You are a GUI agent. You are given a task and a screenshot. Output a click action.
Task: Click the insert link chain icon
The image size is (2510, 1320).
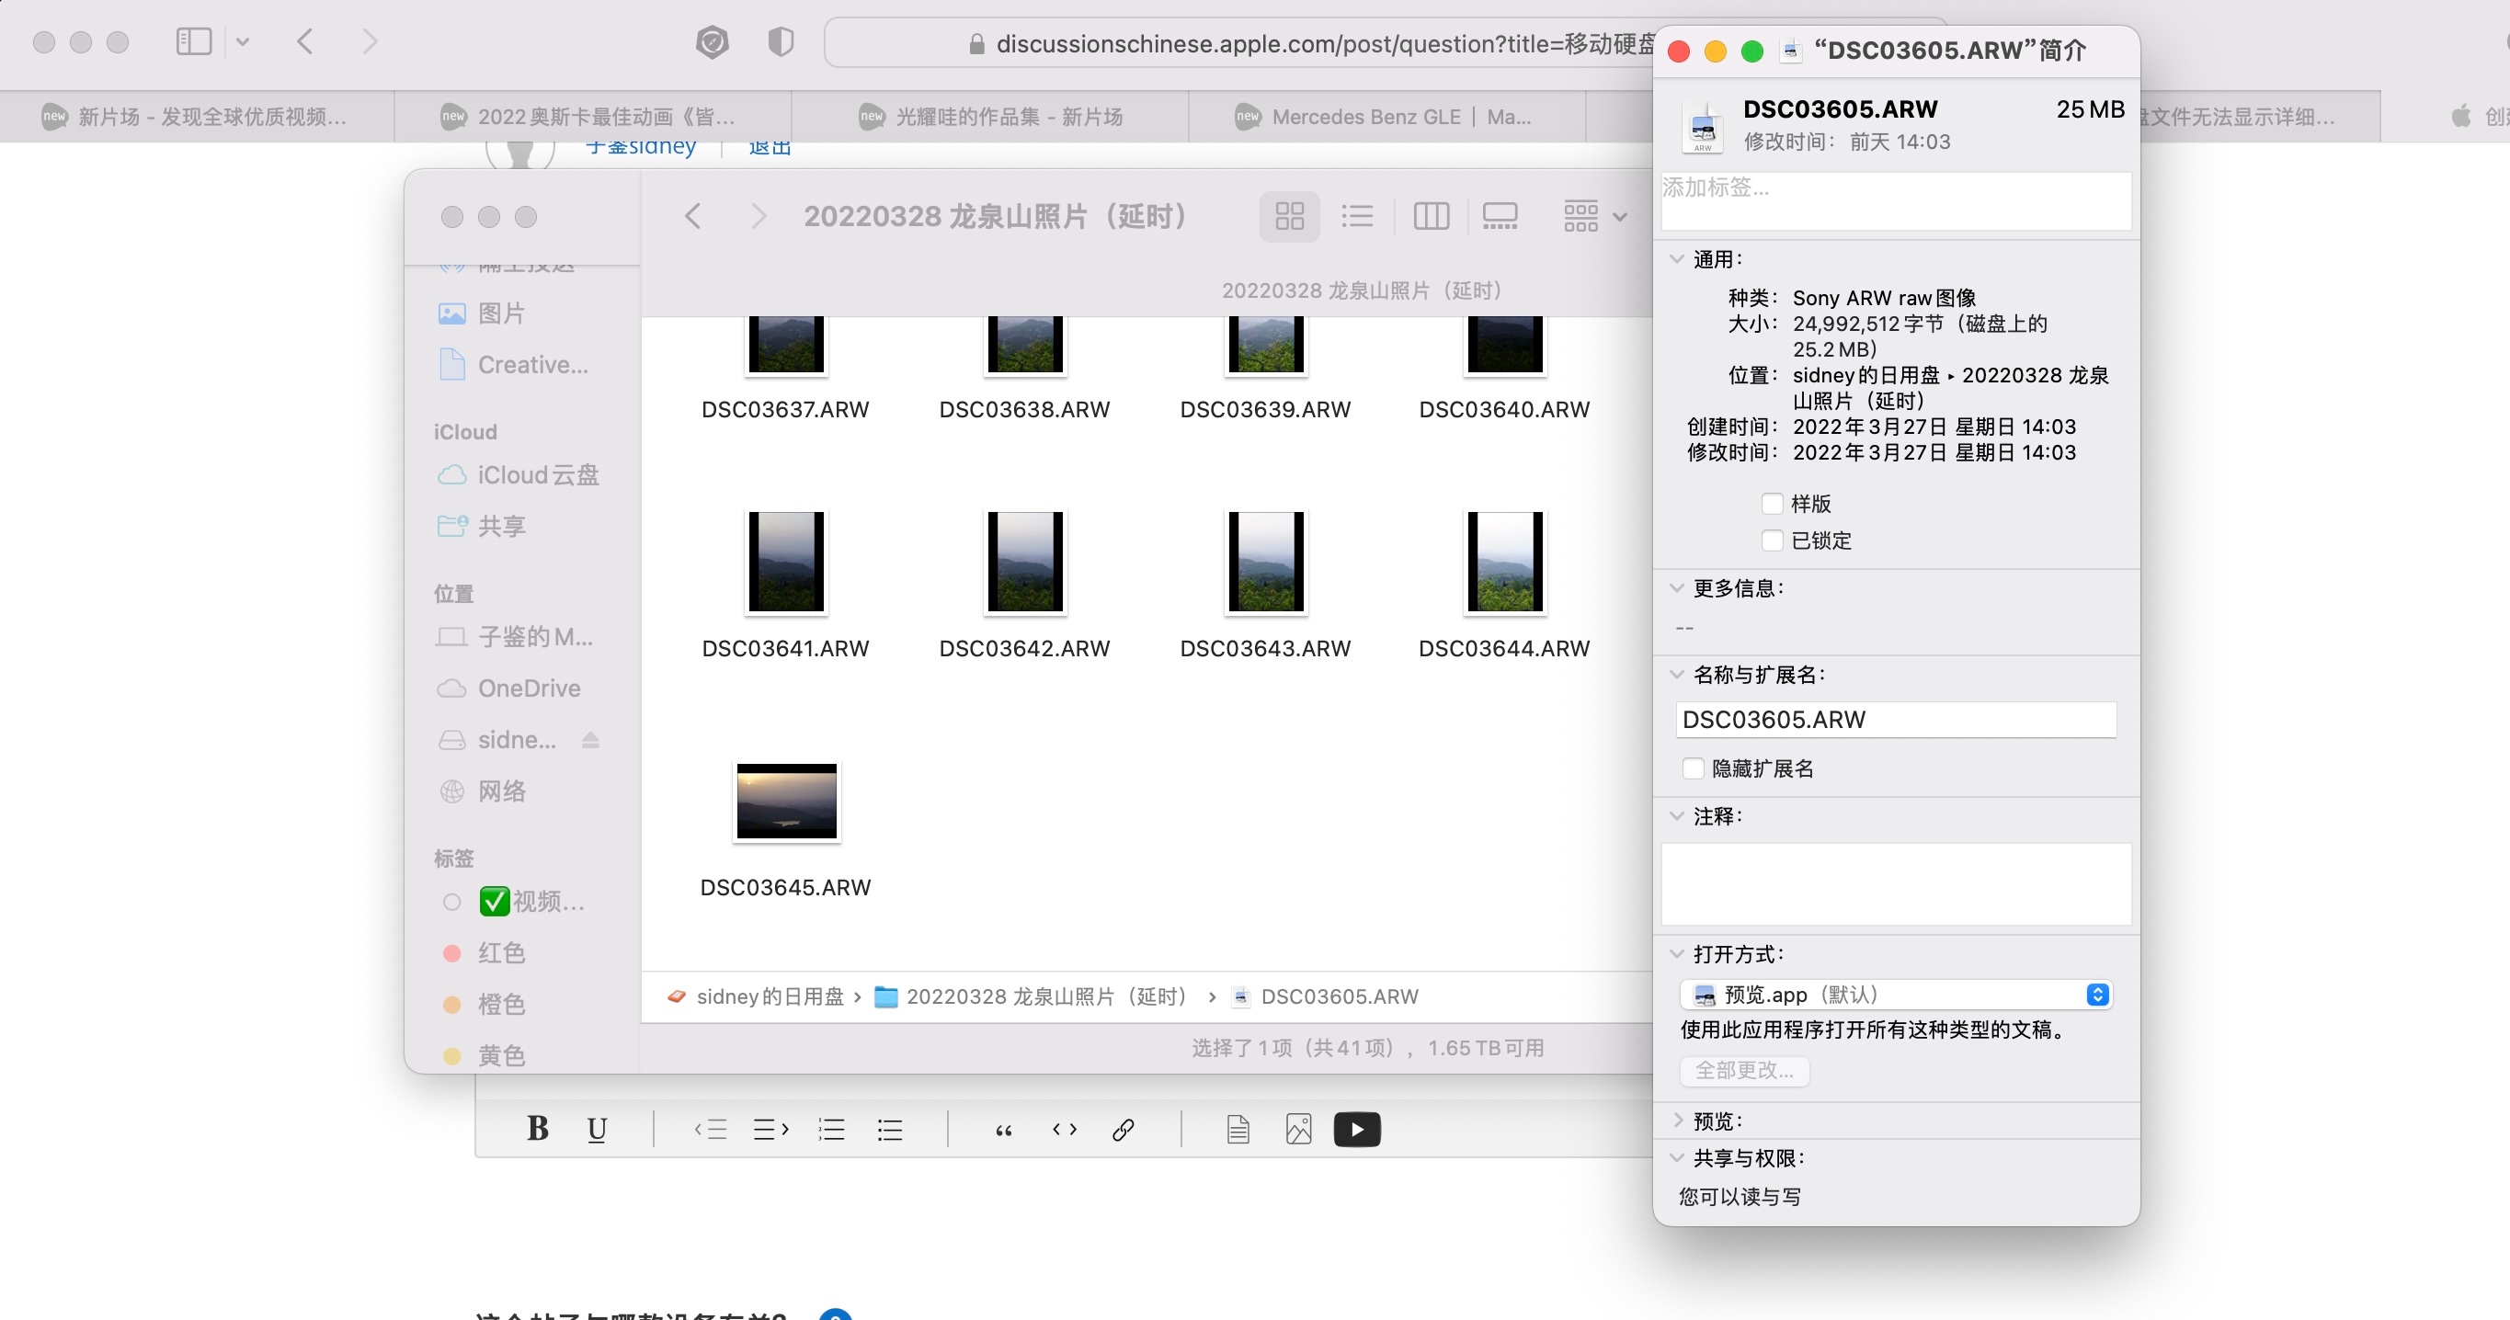1123,1129
